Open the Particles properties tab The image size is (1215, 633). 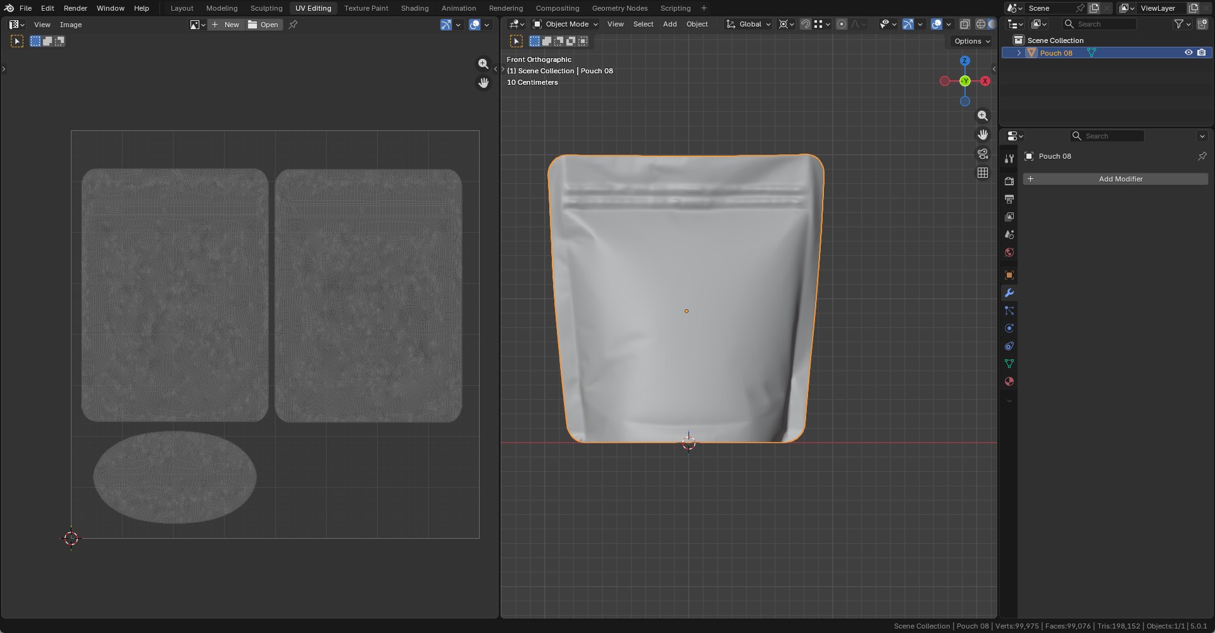[1009, 310]
